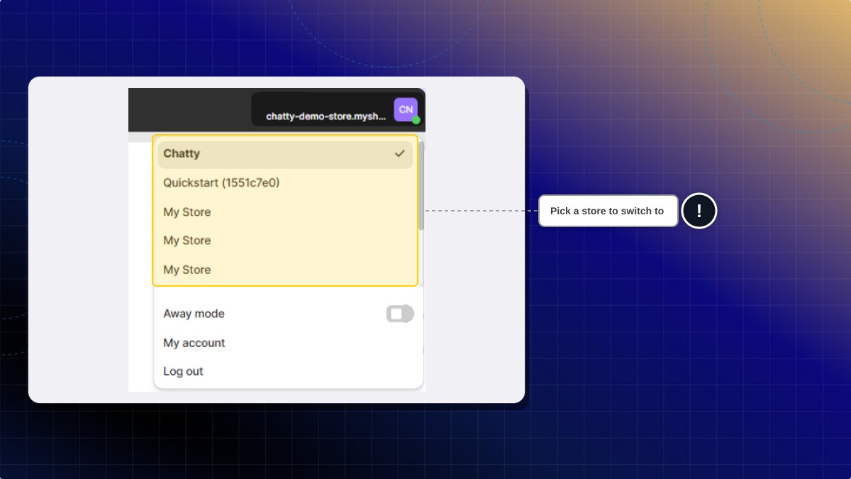Click the store list scrollbar

click(421, 186)
